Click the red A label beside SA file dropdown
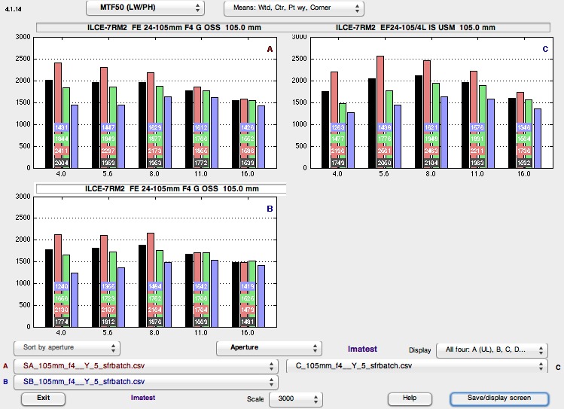This screenshot has width=564, height=409. pyautogui.click(x=5, y=366)
